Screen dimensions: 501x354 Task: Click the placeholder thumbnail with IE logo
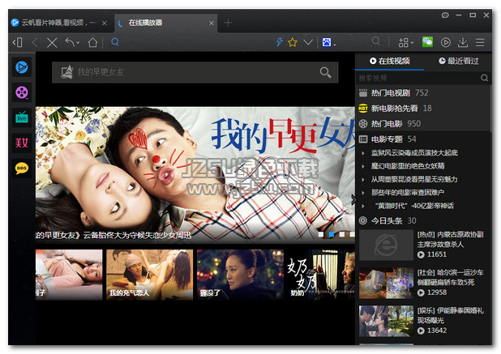[x=386, y=245]
